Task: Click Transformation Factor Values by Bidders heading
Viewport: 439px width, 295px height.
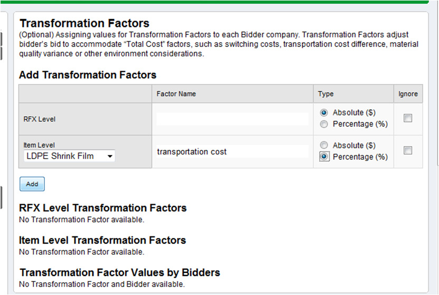Action: click(119, 272)
